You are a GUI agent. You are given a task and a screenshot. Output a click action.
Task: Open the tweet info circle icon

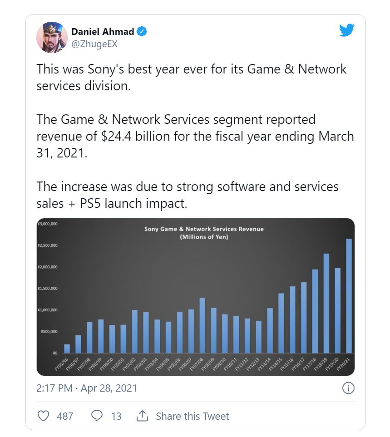pos(348,388)
